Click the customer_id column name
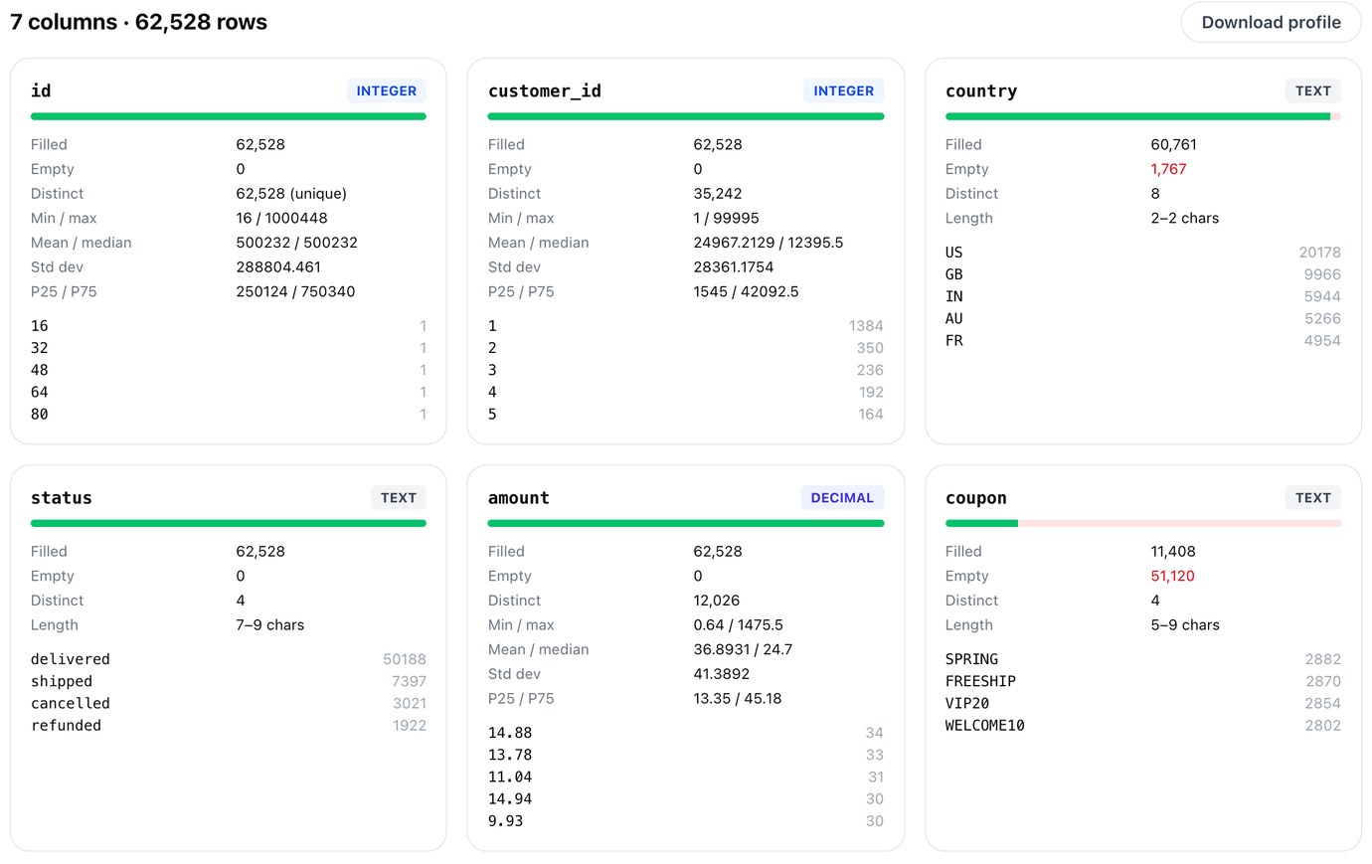 (545, 90)
